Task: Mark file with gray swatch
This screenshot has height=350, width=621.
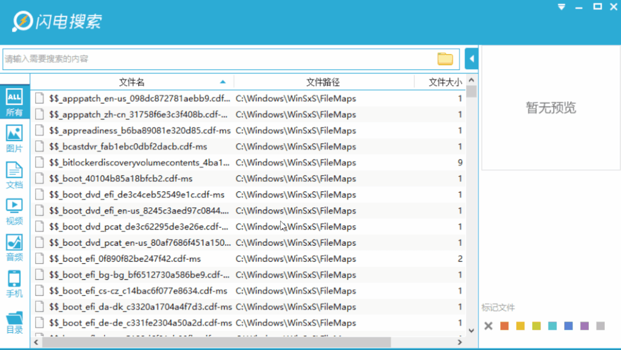Action: pos(600,326)
